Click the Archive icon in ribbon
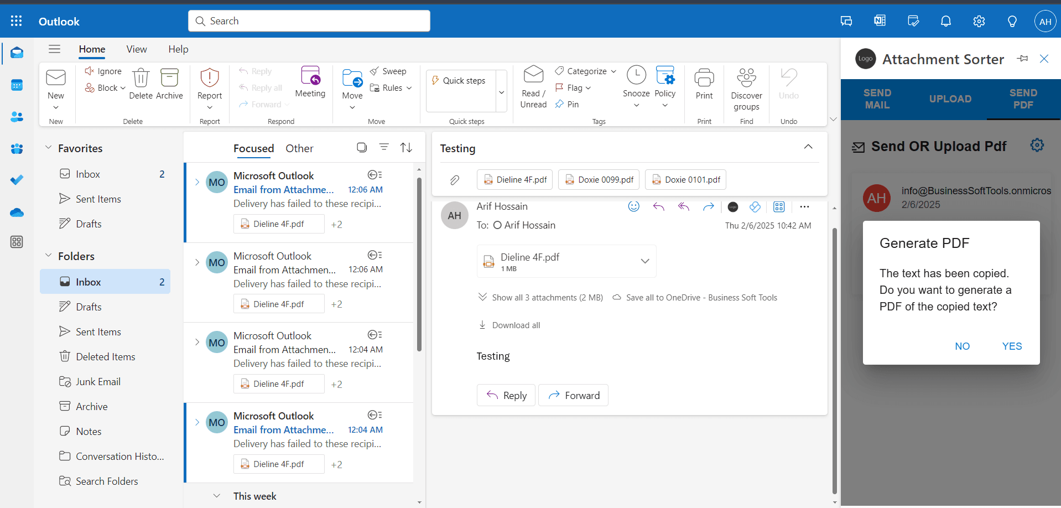 169,78
